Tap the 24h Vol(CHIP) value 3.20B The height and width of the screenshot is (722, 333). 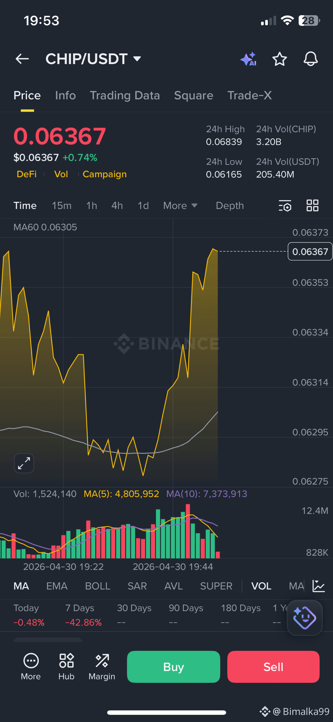tap(269, 142)
